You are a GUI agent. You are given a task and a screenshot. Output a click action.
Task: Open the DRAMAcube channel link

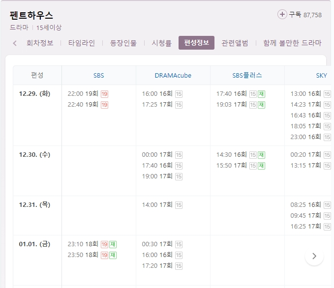pos(173,75)
